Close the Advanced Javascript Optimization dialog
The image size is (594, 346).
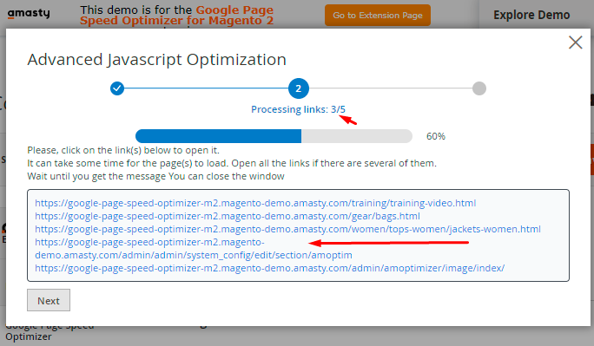(575, 42)
